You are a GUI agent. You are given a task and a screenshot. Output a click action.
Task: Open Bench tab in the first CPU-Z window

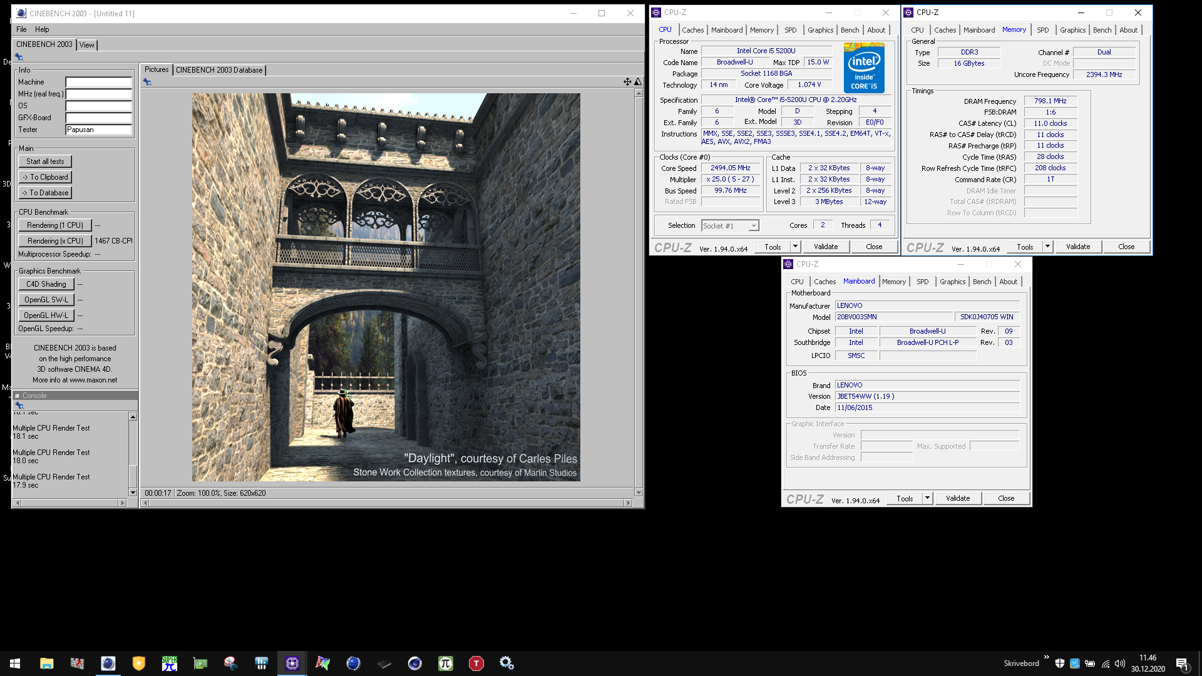pos(850,30)
